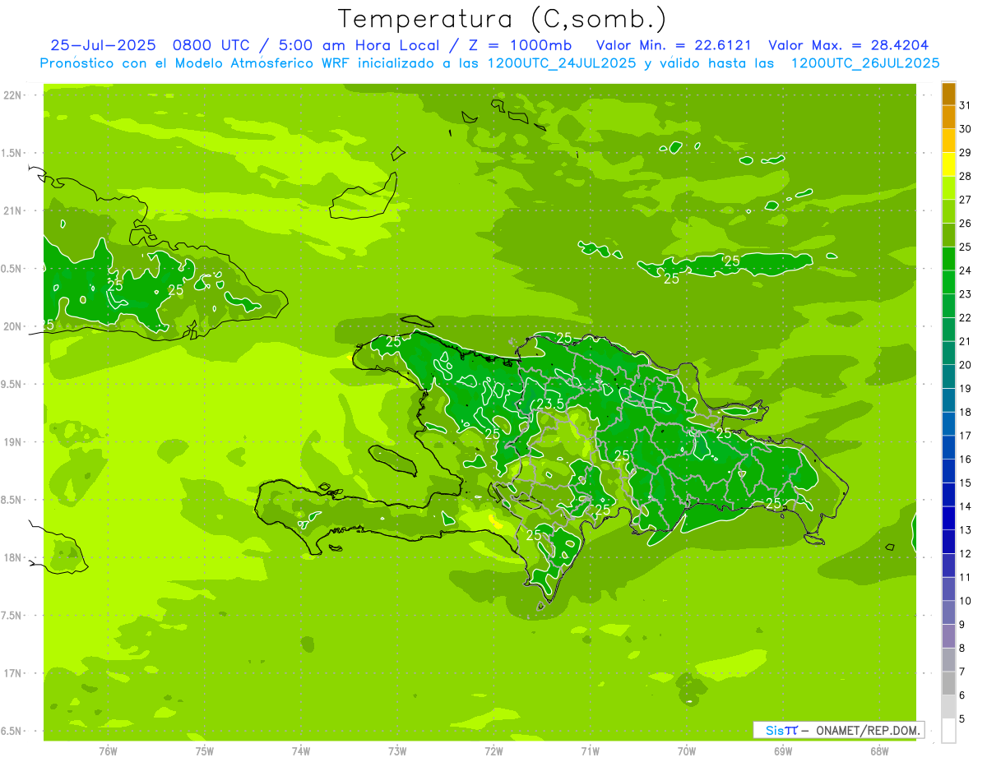
Task: Click "Valor Max. = 28.4204" text
Action: point(849,45)
